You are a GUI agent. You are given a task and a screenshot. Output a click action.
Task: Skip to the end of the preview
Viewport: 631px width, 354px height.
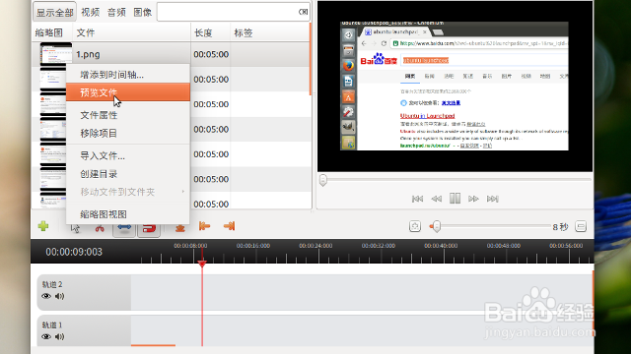tap(493, 199)
